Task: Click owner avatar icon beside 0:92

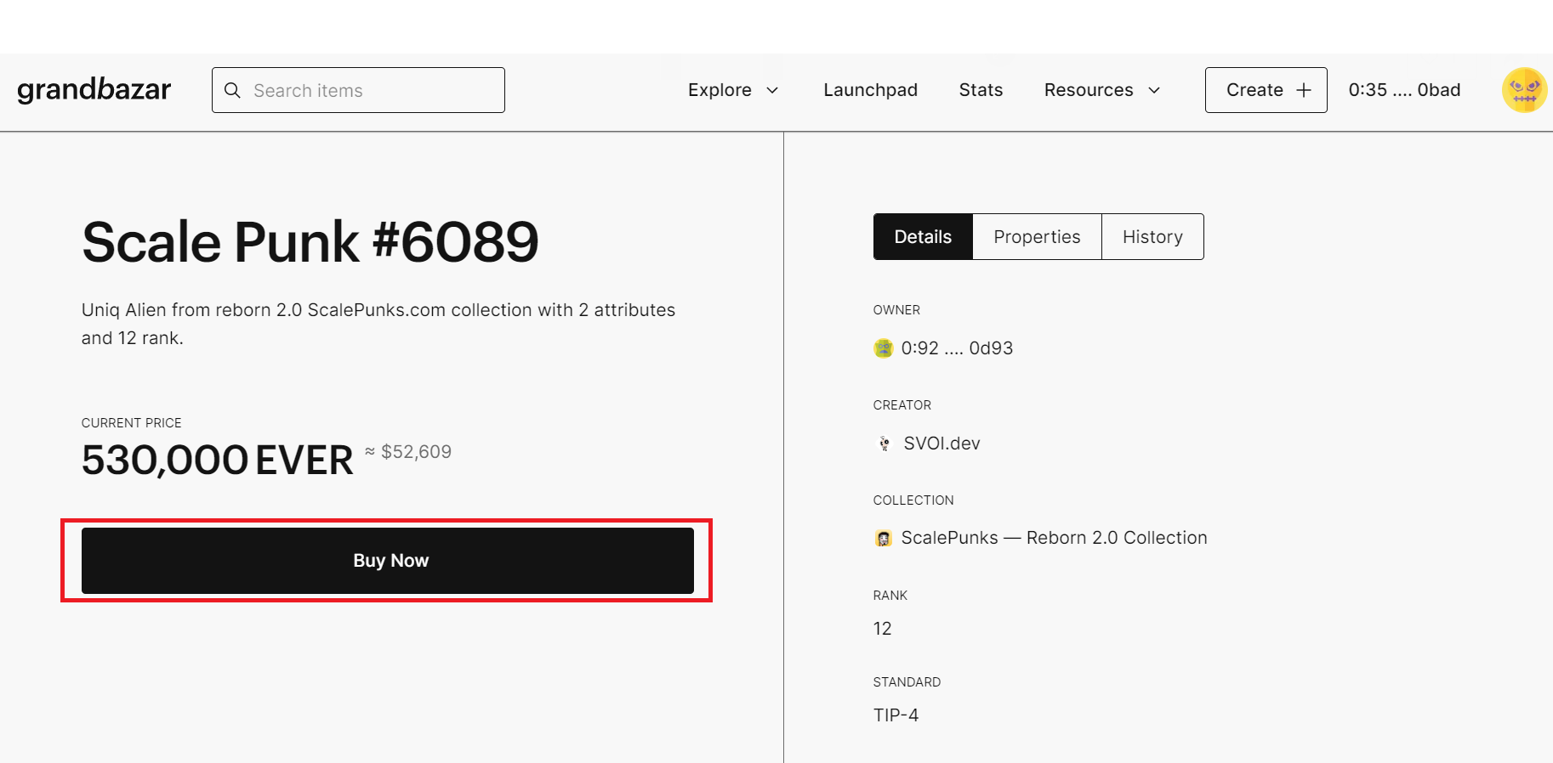Action: tap(884, 348)
